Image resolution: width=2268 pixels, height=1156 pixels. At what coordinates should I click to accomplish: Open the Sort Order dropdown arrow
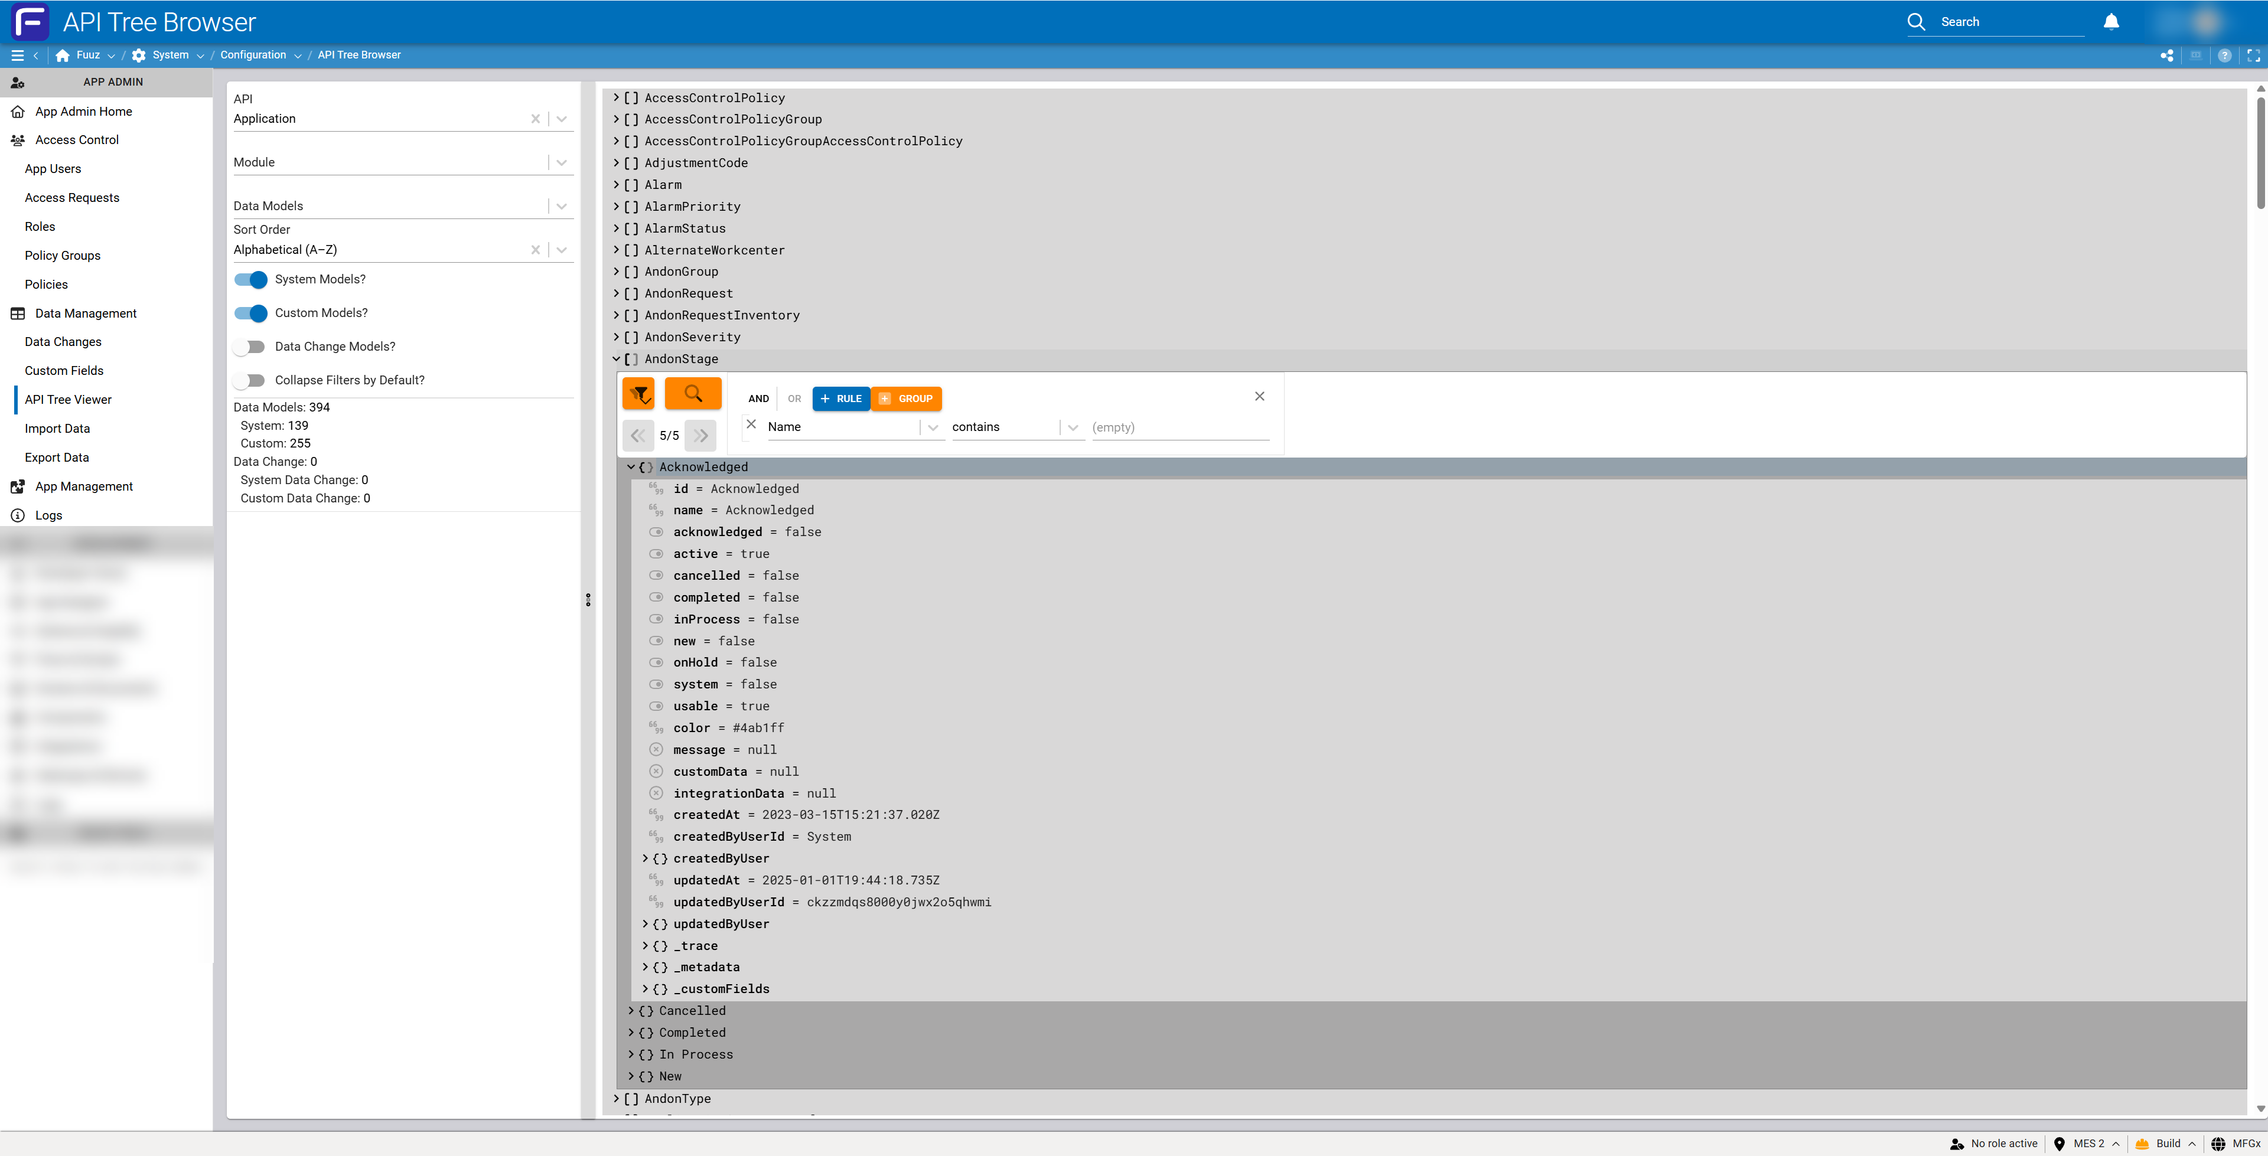(562, 250)
